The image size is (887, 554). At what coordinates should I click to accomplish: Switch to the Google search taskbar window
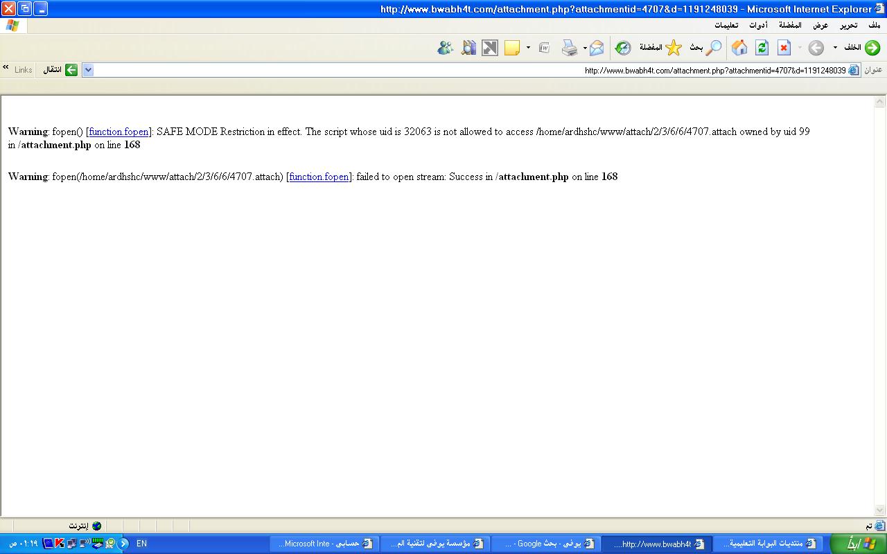pos(545,544)
